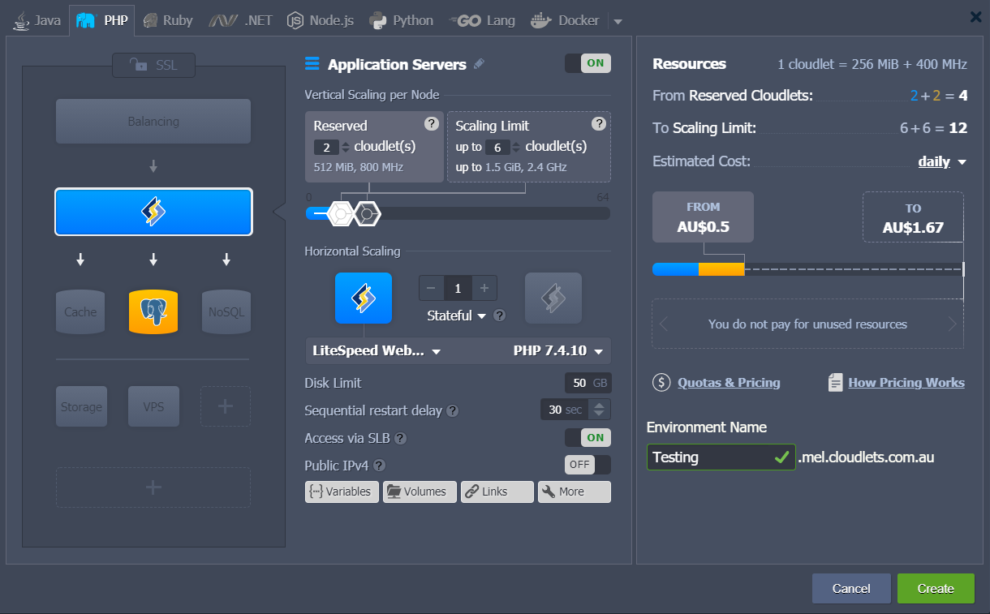Switch to the Docker tab
The image size is (990, 614).
(x=565, y=20)
